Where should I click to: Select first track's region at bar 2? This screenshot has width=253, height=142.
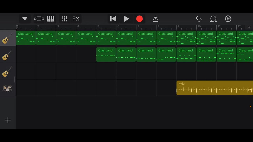(x=46, y=38)
